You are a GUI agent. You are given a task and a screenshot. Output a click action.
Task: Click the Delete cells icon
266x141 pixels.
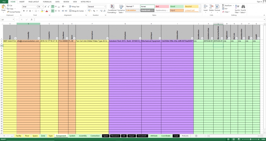(x=211, y=7)
